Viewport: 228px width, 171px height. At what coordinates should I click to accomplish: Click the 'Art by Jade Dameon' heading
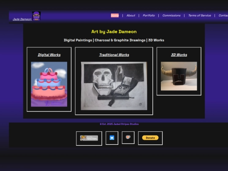[x=114, y=32]
